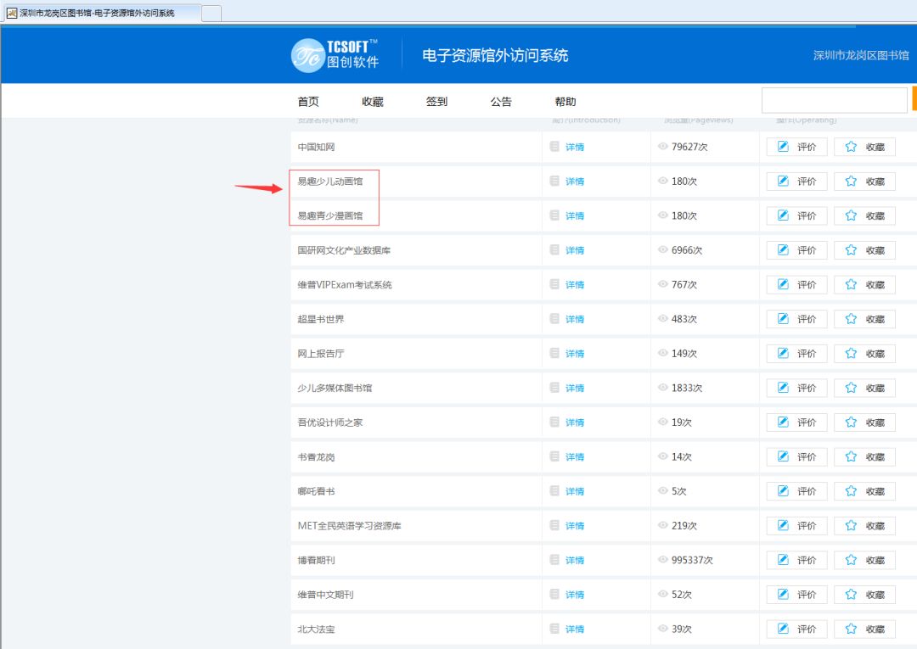Image resolution: width=917 pixels, height=649 pixels.
Task: Click the 评价 button for 博看期刊
Action: (796, 560)
